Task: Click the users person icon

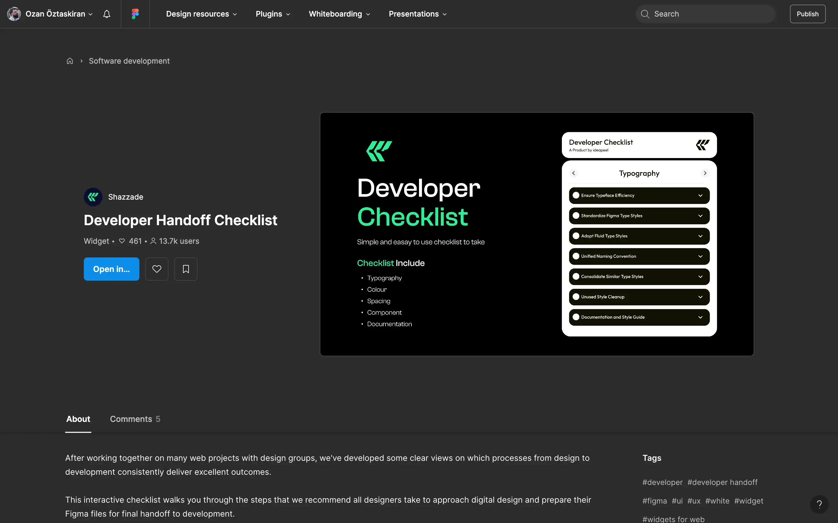Action: [x=153, y=241]
